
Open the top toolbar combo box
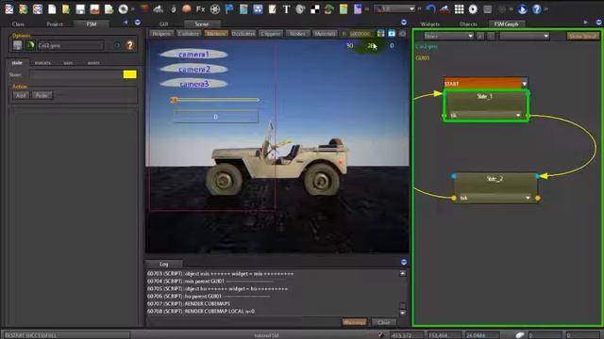[x=394, y=8]
